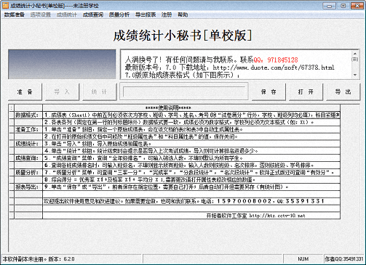Select the 准备工作 row header cell
Image resolution: width=366 pixels, height=265 pixels.
pos(28,129)
